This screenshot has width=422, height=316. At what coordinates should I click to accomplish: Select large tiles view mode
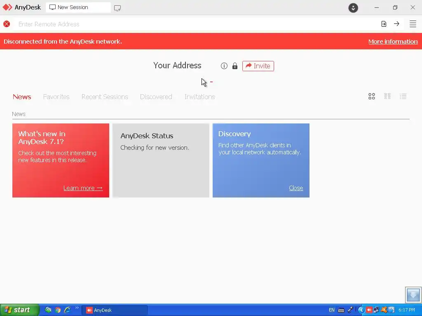[x=372, y=96]
